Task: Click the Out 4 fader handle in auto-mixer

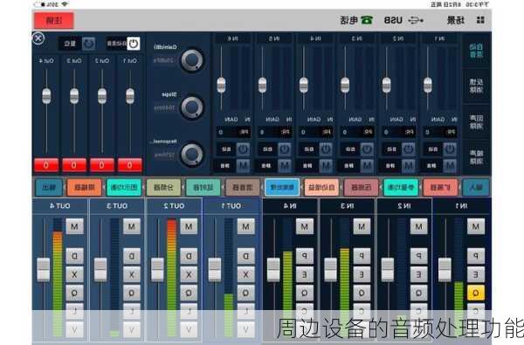Action: (x=46, y=96)
